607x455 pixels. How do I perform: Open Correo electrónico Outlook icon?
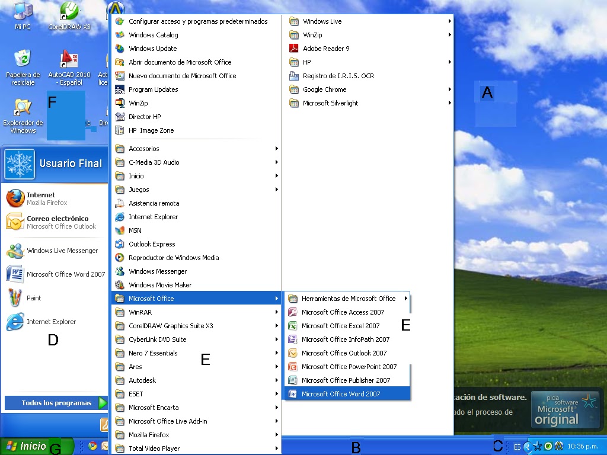15,222
